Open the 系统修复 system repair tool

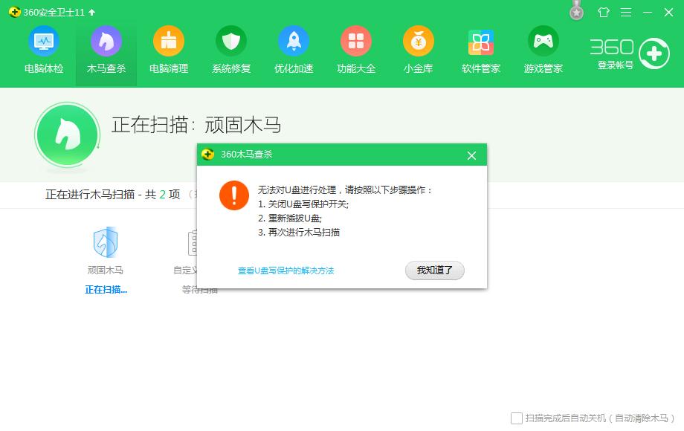click(230, 48)
